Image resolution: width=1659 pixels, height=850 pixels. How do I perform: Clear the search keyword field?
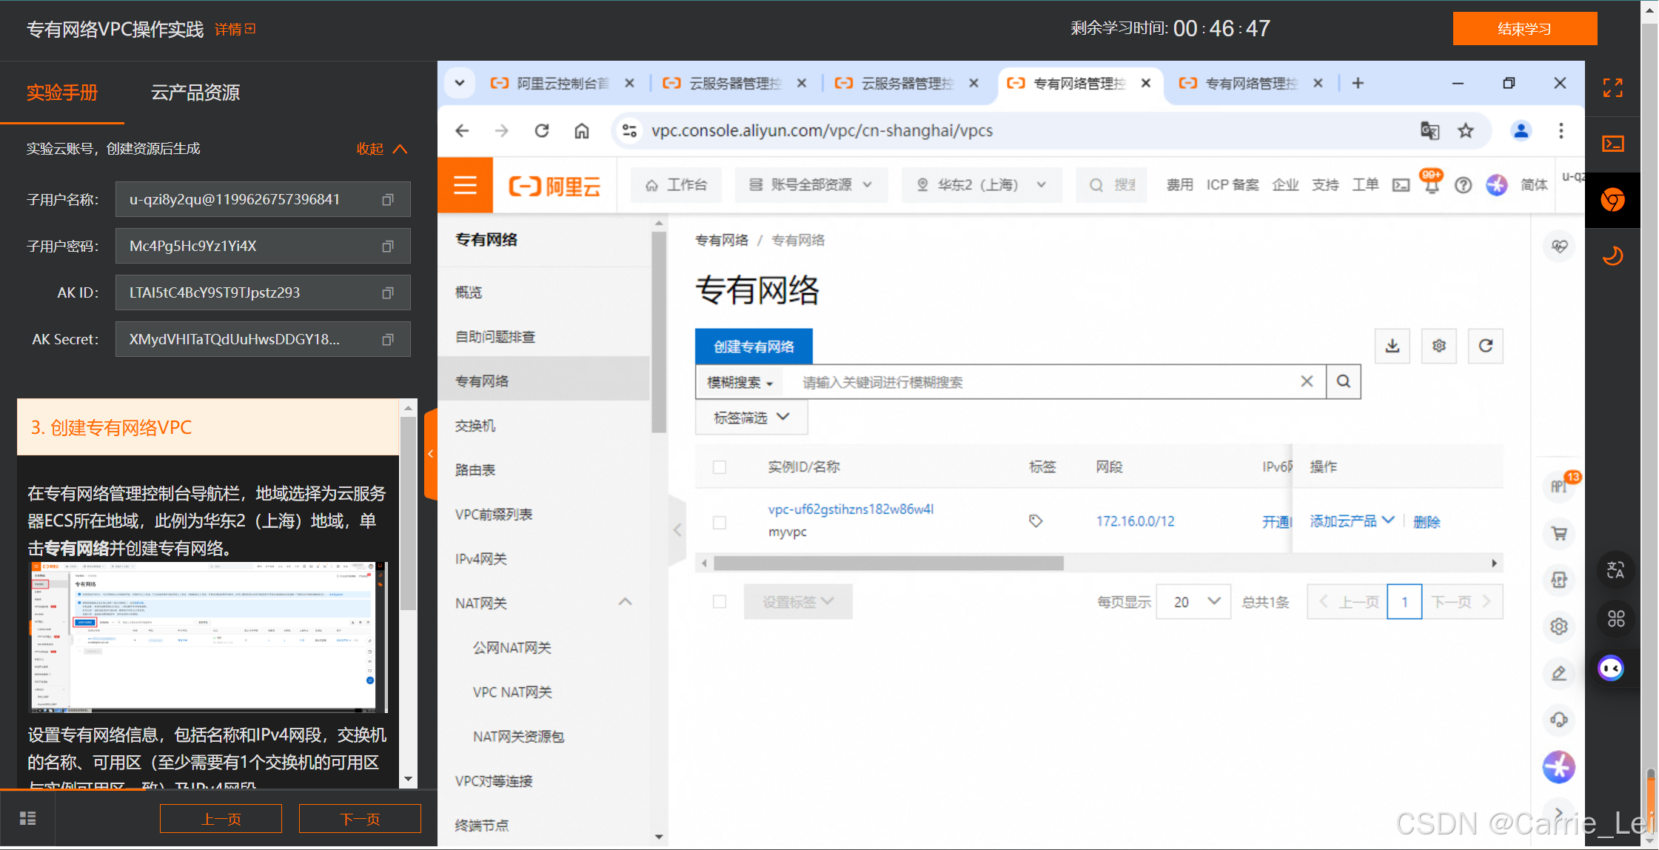click(1307, 381)
